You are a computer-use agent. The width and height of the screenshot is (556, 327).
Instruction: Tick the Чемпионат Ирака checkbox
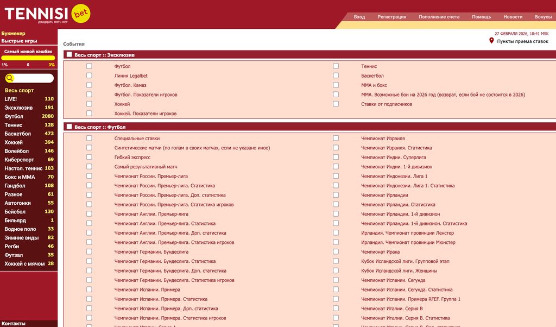[x=336, y=251]
